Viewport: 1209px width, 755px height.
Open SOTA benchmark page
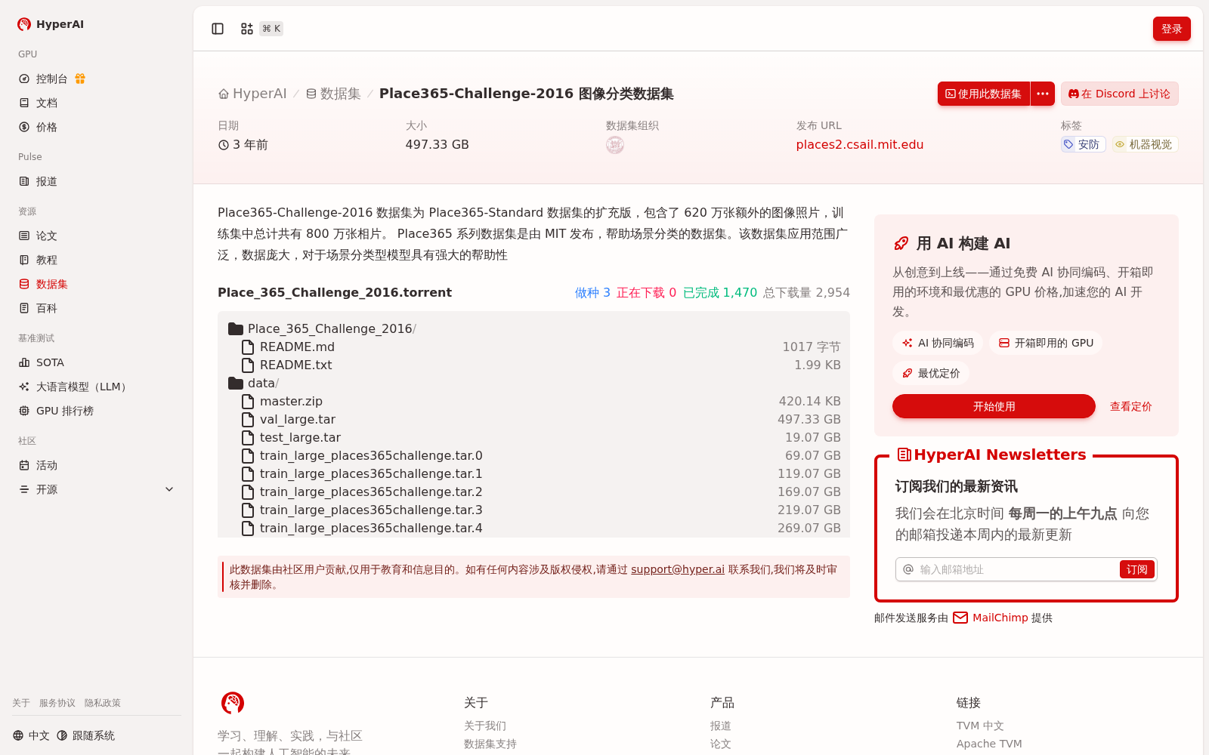pos(50,362)
